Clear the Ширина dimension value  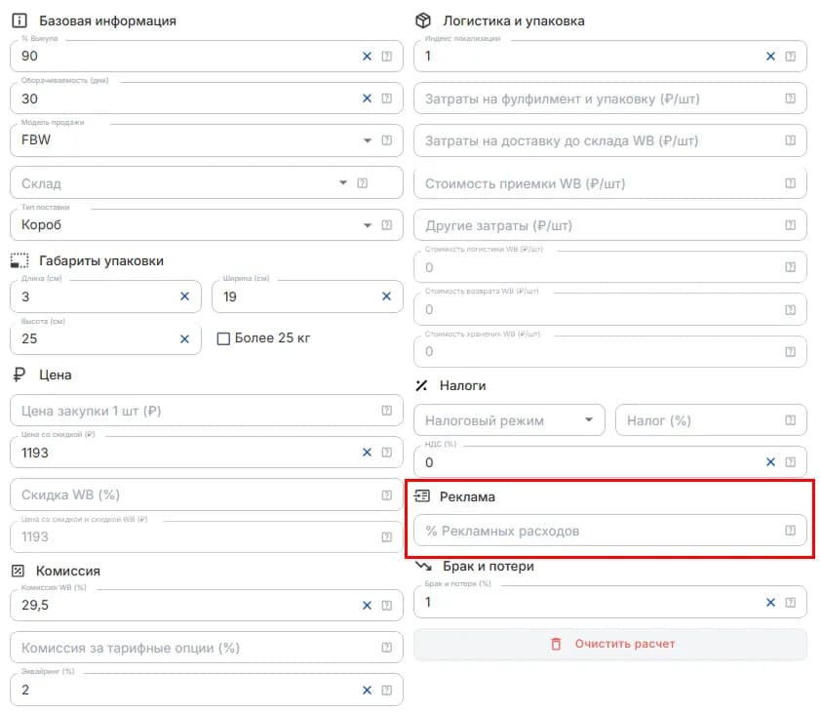(386, 297)
